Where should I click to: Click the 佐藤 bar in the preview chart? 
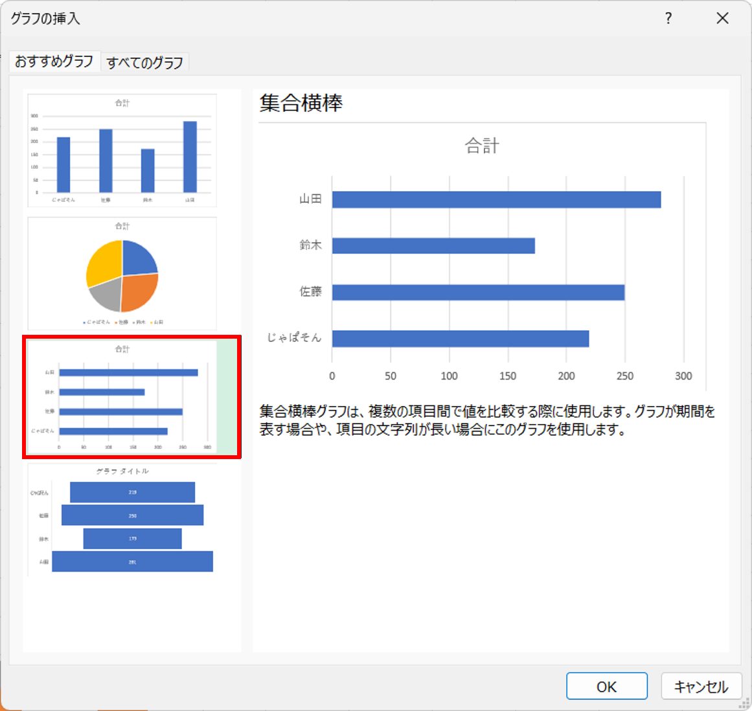coord(478,293)
